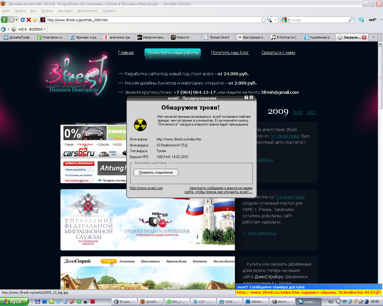
Task: Click the page vertical scrollbar thumb
Action: (380, 77)
